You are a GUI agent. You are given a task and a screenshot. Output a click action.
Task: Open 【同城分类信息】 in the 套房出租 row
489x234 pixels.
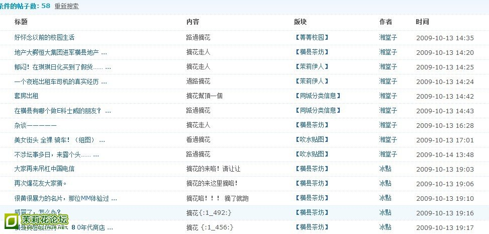tap(317, 96)
